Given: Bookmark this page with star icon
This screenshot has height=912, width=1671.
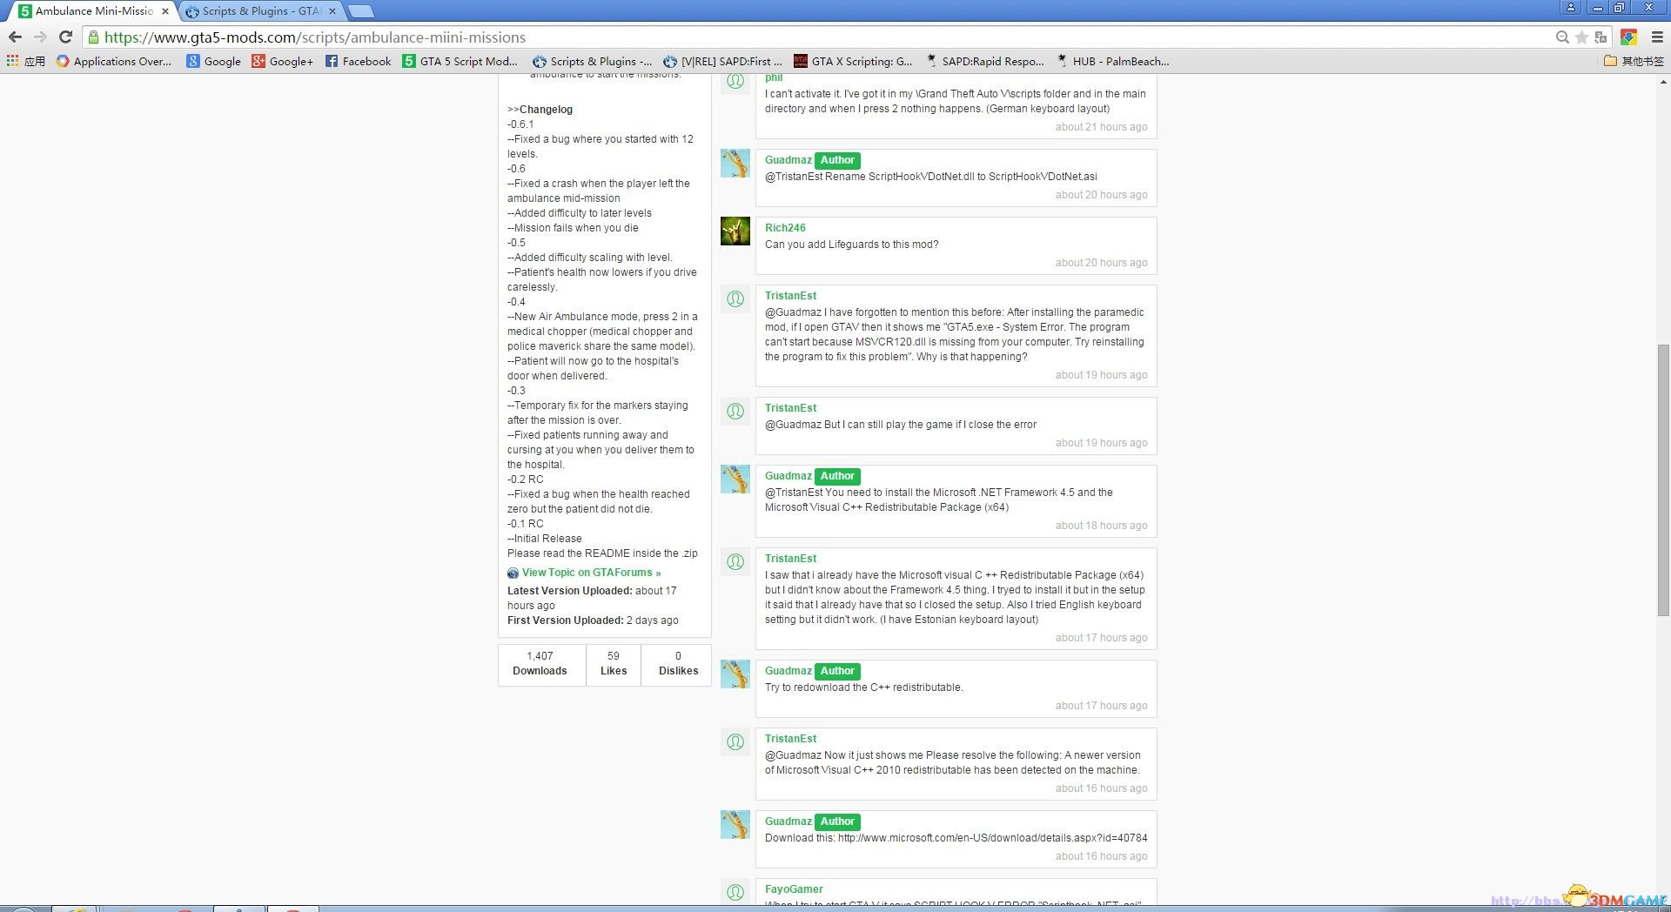Looking at the screenshot, I should click(x=1581, y=37).
